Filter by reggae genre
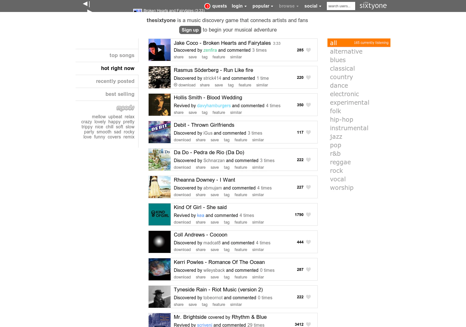The image size is (466, 327). coord(340,162)
